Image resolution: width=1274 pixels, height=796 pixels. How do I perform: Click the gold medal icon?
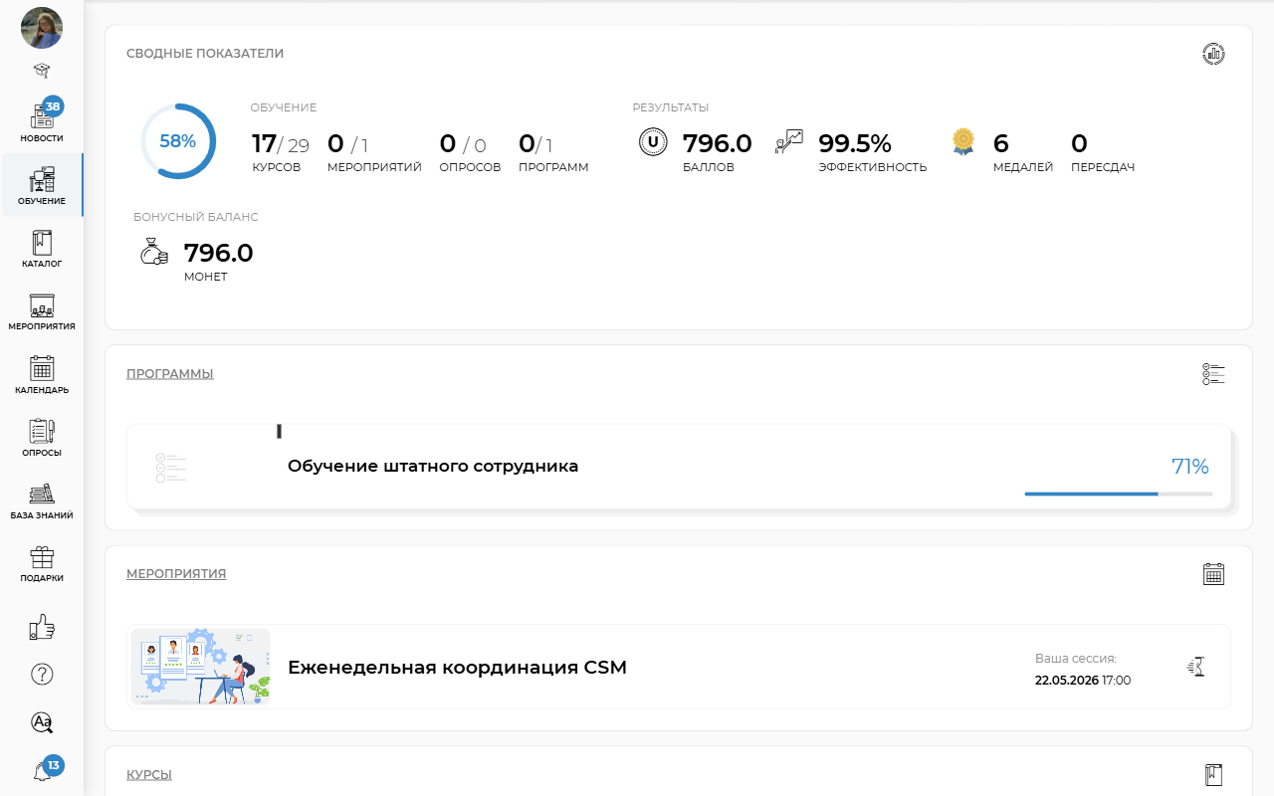coord(962,141)
